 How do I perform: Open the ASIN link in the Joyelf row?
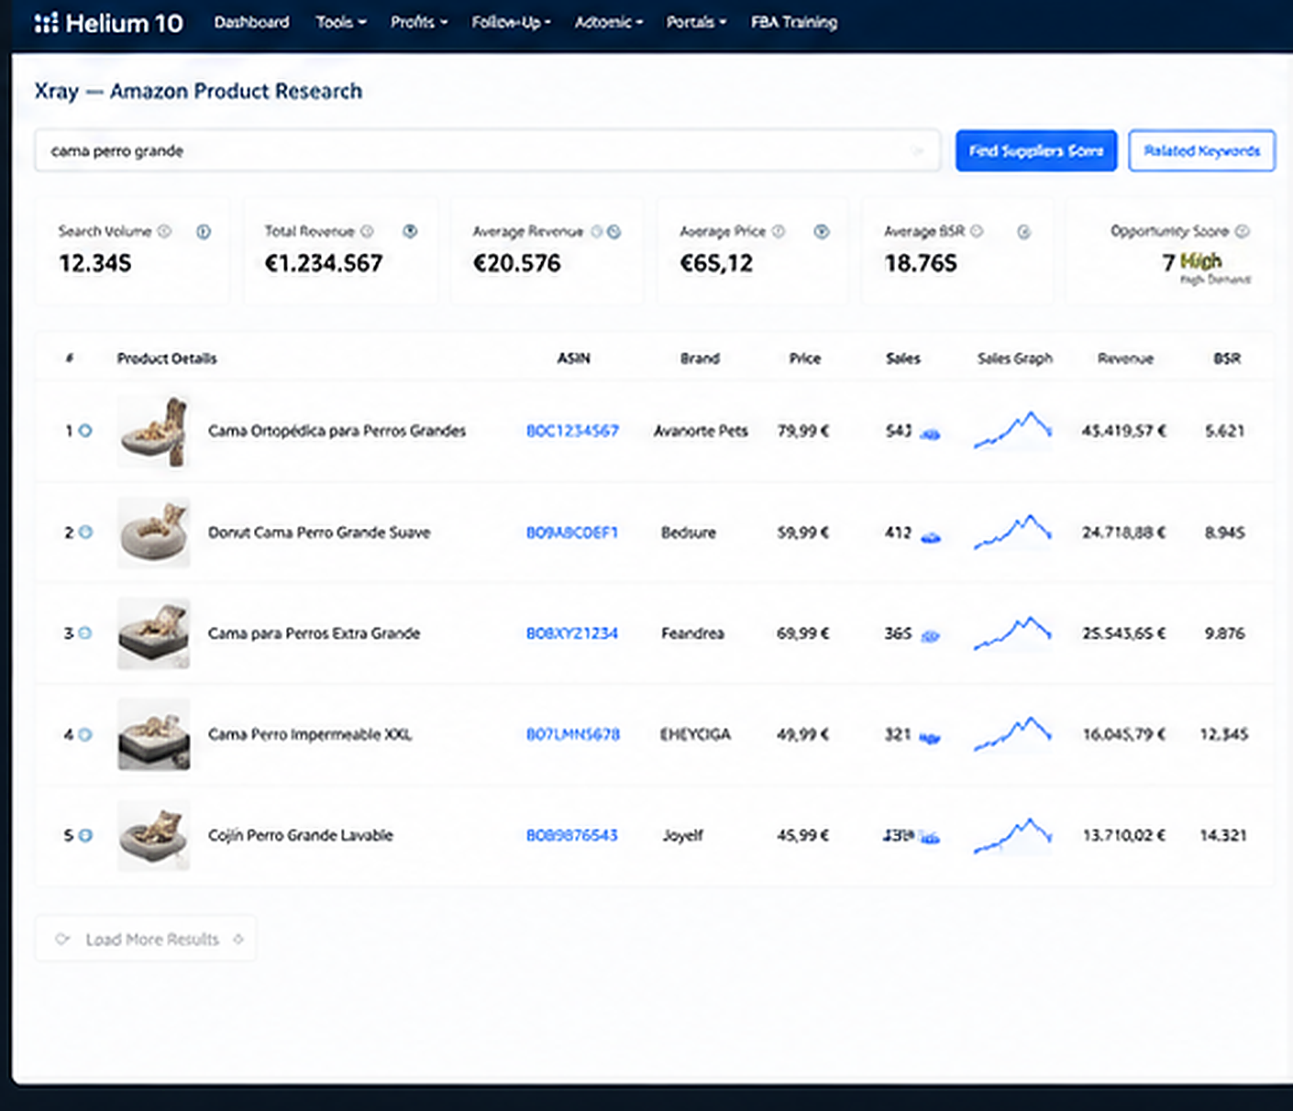click(572, 835)
